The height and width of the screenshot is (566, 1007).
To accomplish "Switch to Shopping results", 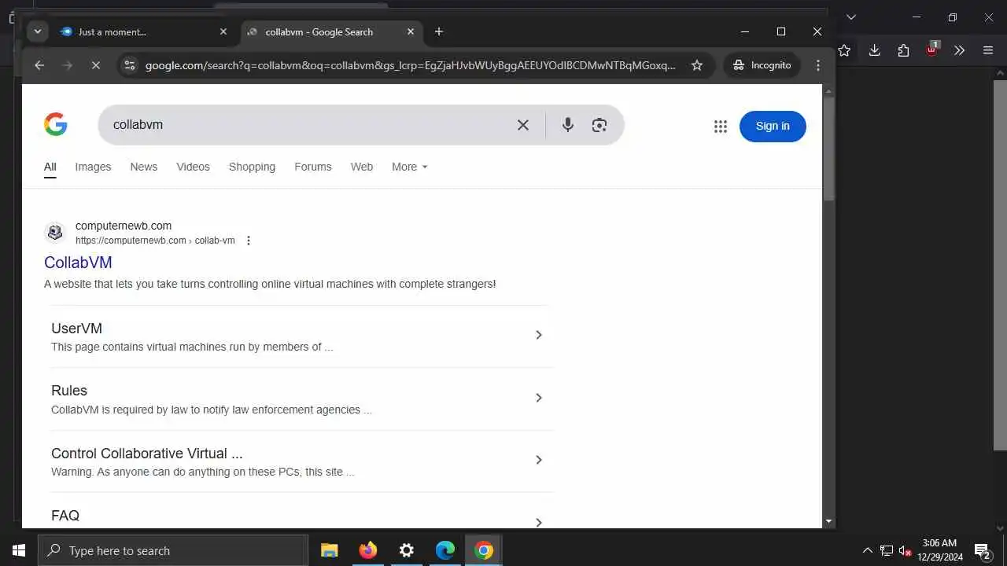I will pyautogui.click(x=252, y=167).
